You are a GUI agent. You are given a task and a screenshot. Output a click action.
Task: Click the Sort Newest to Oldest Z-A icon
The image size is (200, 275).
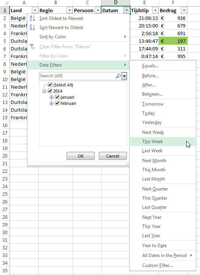click(32, 28)
